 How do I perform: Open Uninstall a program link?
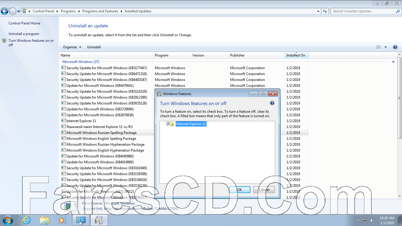pyautogui.click(x=24, y=34)
